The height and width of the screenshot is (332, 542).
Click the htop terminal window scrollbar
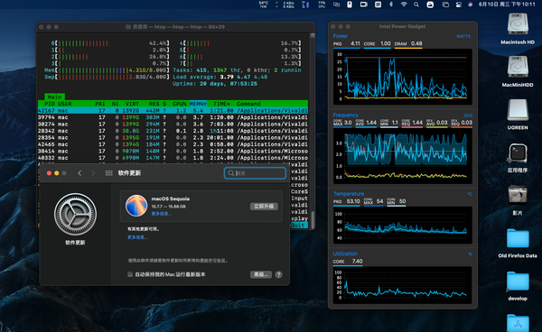pyautogui.click(x=313, y=219)
